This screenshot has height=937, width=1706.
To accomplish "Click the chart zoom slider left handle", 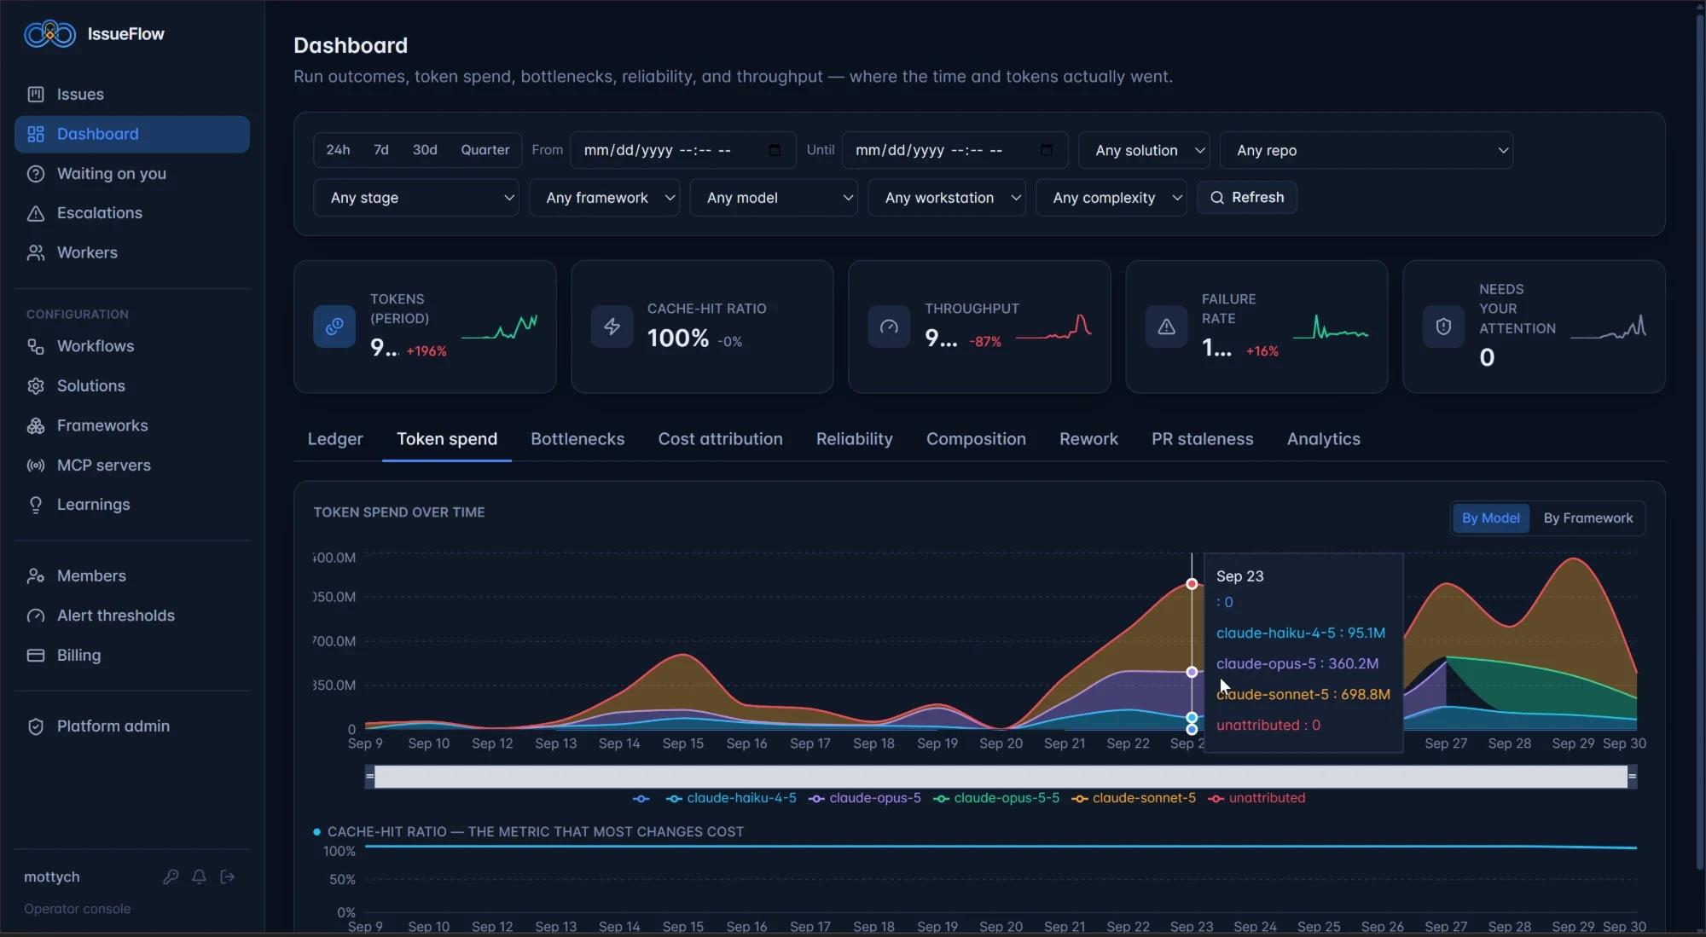I will tap(369, 777).
